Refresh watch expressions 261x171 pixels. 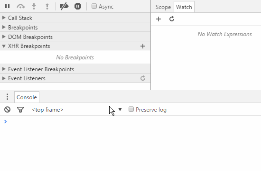click(x=172, y=19)
